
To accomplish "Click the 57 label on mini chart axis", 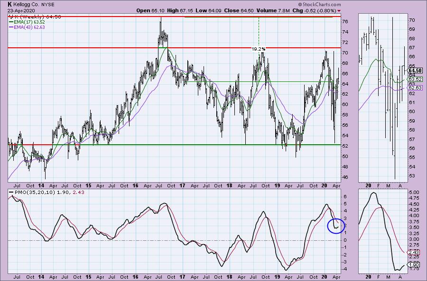I will pos(412,139).
